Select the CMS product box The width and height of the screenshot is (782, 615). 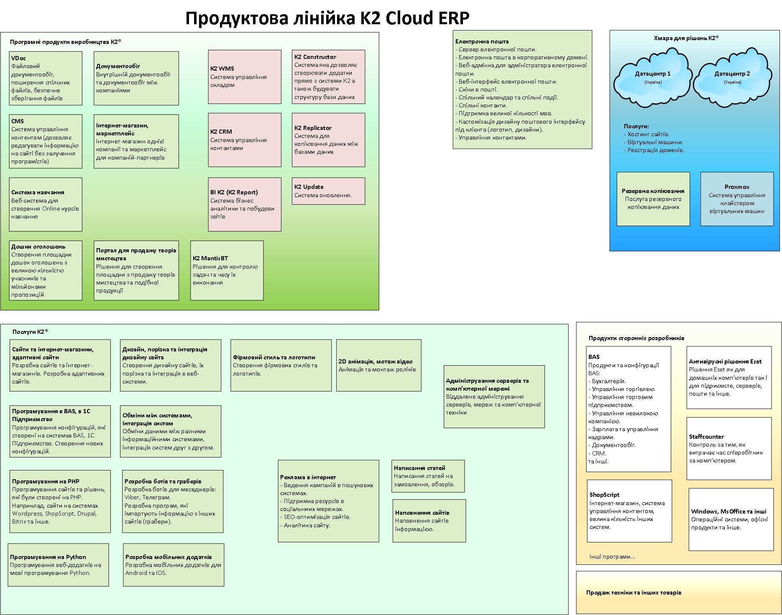tap(46, 141)
